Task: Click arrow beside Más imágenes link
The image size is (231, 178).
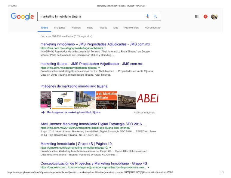Action: coord(43,113)
